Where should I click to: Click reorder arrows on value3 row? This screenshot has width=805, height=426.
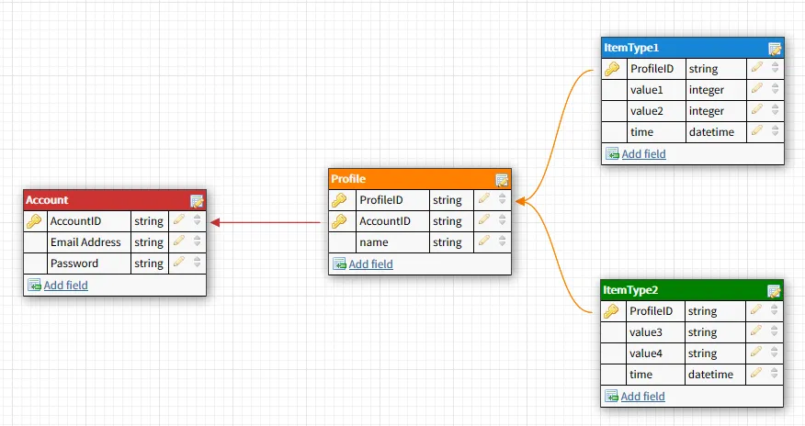774,331
